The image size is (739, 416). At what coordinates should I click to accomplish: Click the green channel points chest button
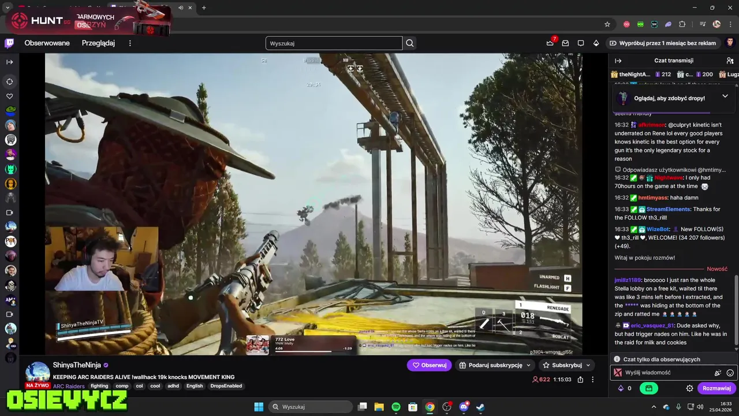coord(648,388)
